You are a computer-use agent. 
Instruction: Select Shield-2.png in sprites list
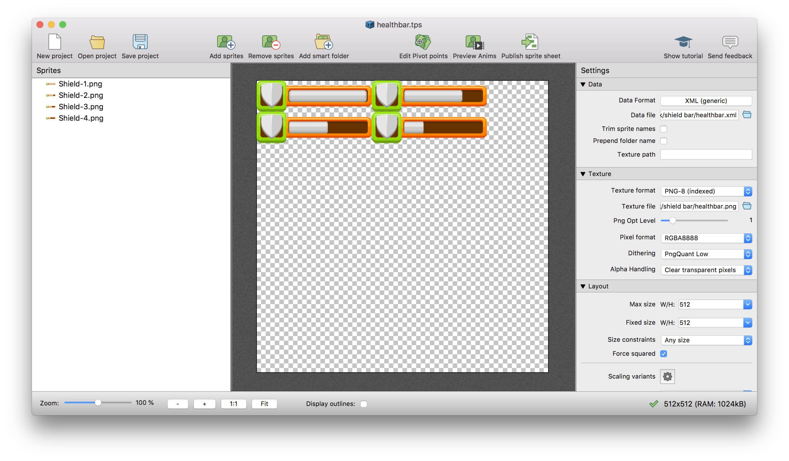click(x=81, y=95)
